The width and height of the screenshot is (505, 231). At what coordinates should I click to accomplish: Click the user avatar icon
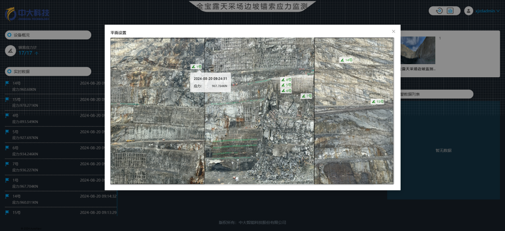click(469, 11)
